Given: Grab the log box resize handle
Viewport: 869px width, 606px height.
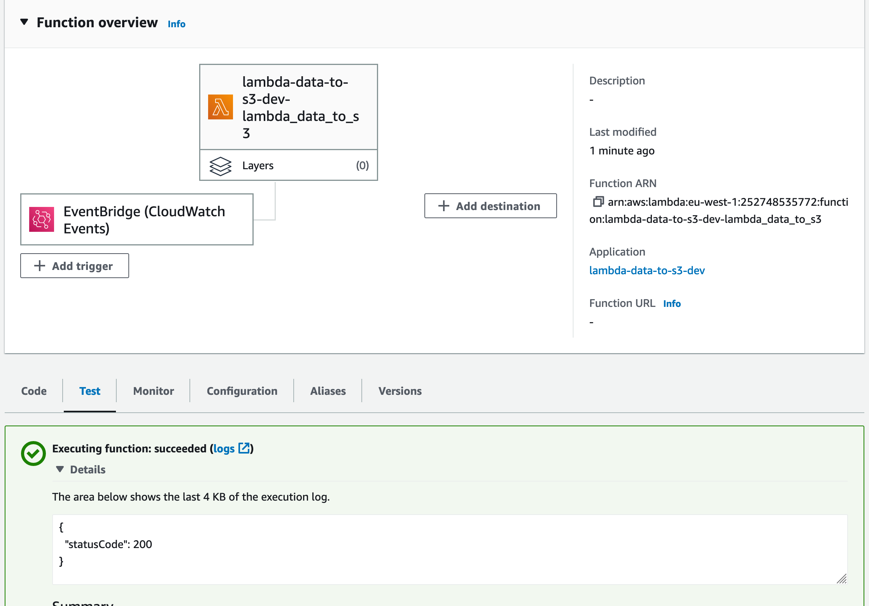Looking at the screenshot, I should (841, 579).
